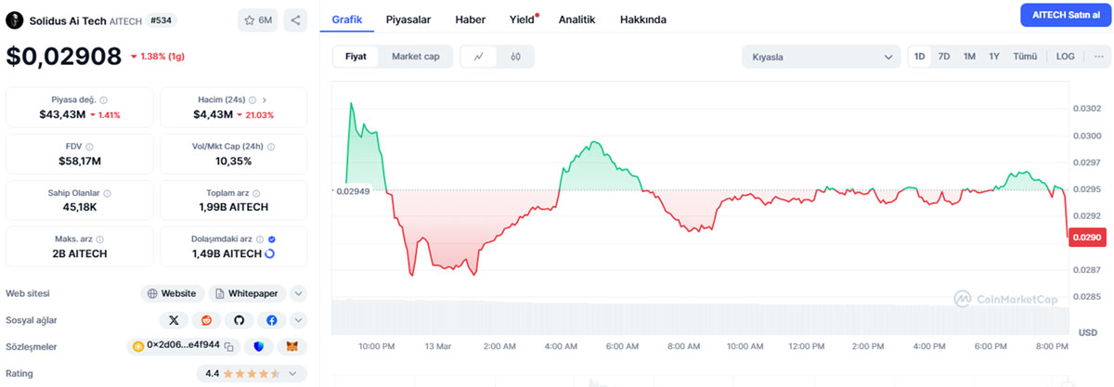Add coin to watchlist with star 6M button
The width and height of the screenshot is (1114, 387).
pos(258,19)
